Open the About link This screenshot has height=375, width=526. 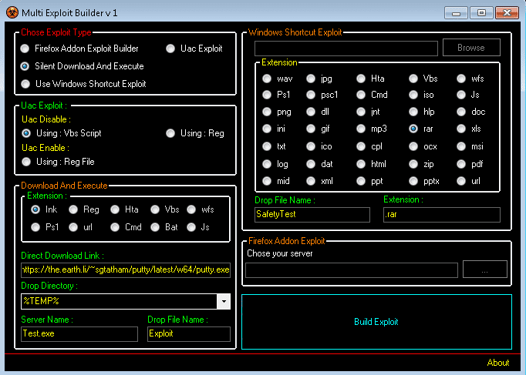(497, 363)
